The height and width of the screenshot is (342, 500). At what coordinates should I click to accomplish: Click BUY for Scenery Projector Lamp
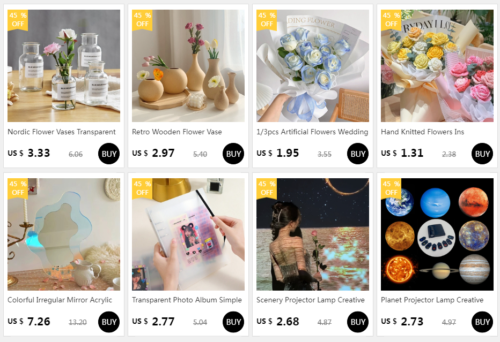point(357,322)
